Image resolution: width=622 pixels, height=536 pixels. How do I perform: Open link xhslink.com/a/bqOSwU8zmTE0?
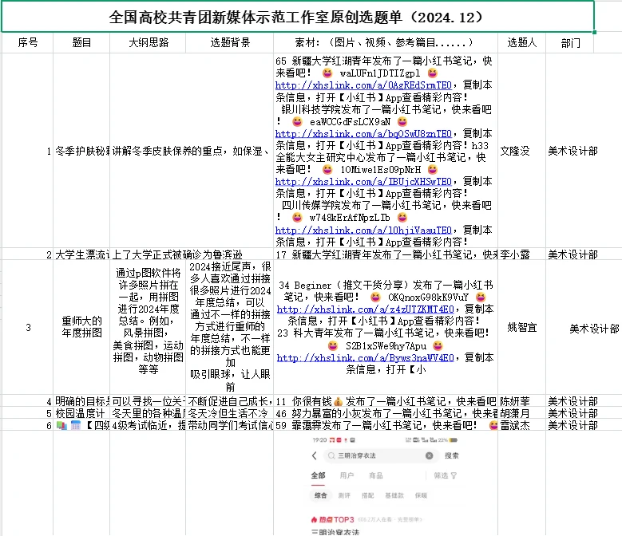point(363,133)
